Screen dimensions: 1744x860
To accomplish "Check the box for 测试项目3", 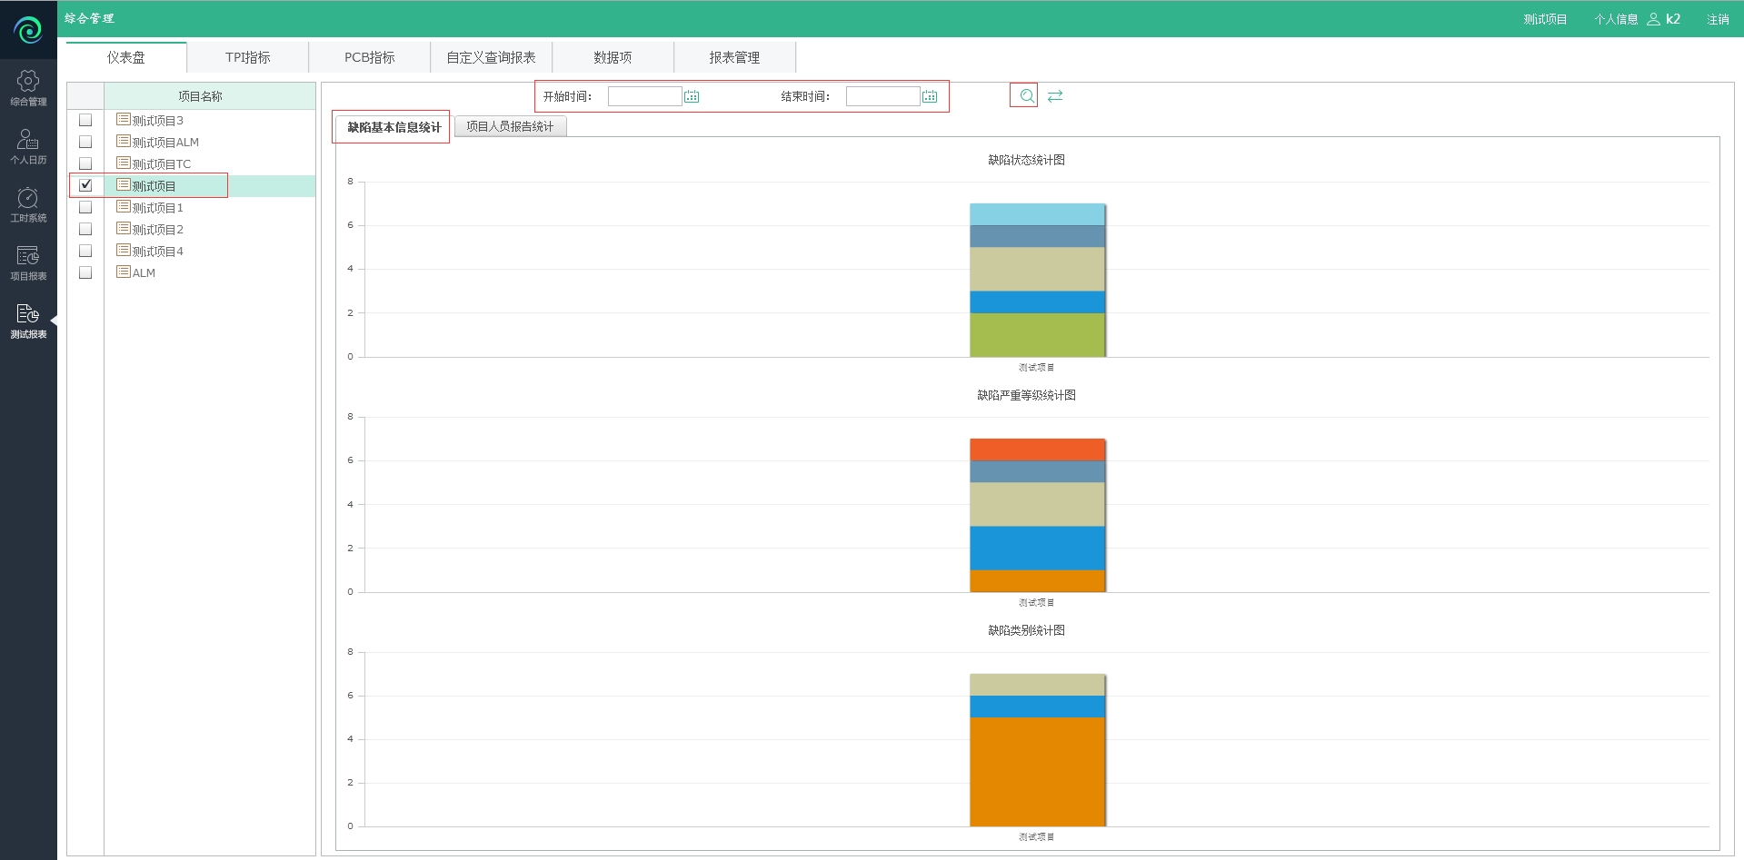I will coord(85,120).
